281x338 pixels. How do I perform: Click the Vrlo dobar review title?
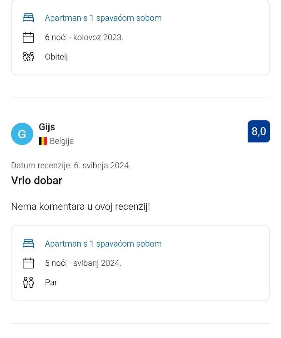(37, 181)
